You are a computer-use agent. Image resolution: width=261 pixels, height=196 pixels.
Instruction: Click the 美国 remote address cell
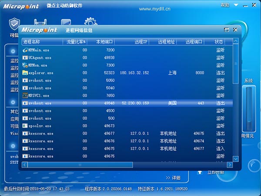tap(172, 103)
